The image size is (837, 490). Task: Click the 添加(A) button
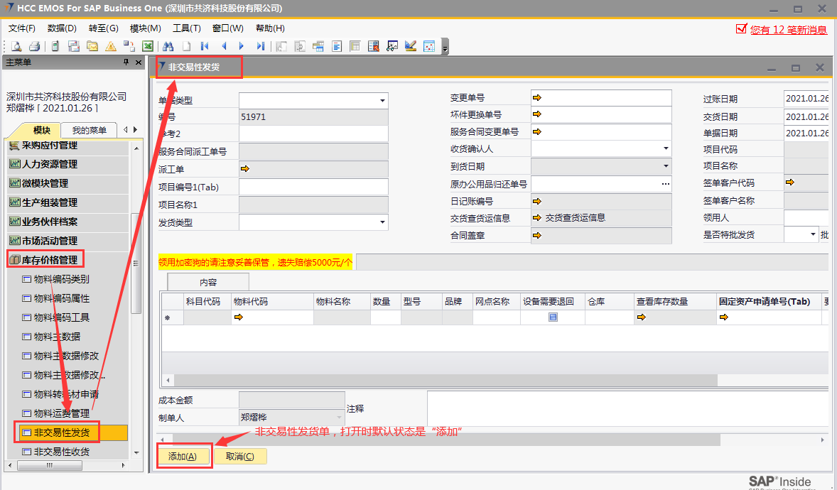point(184,457)
